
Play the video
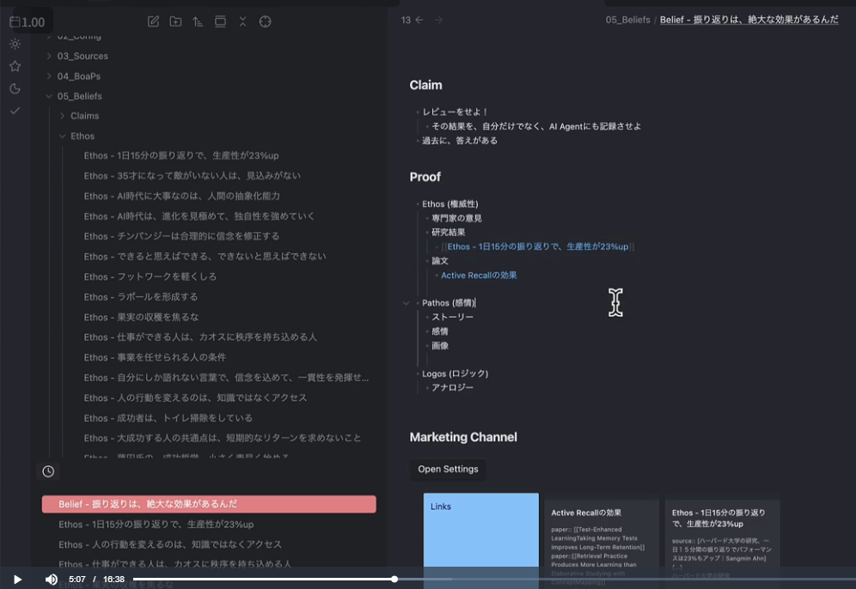point(17,580)
